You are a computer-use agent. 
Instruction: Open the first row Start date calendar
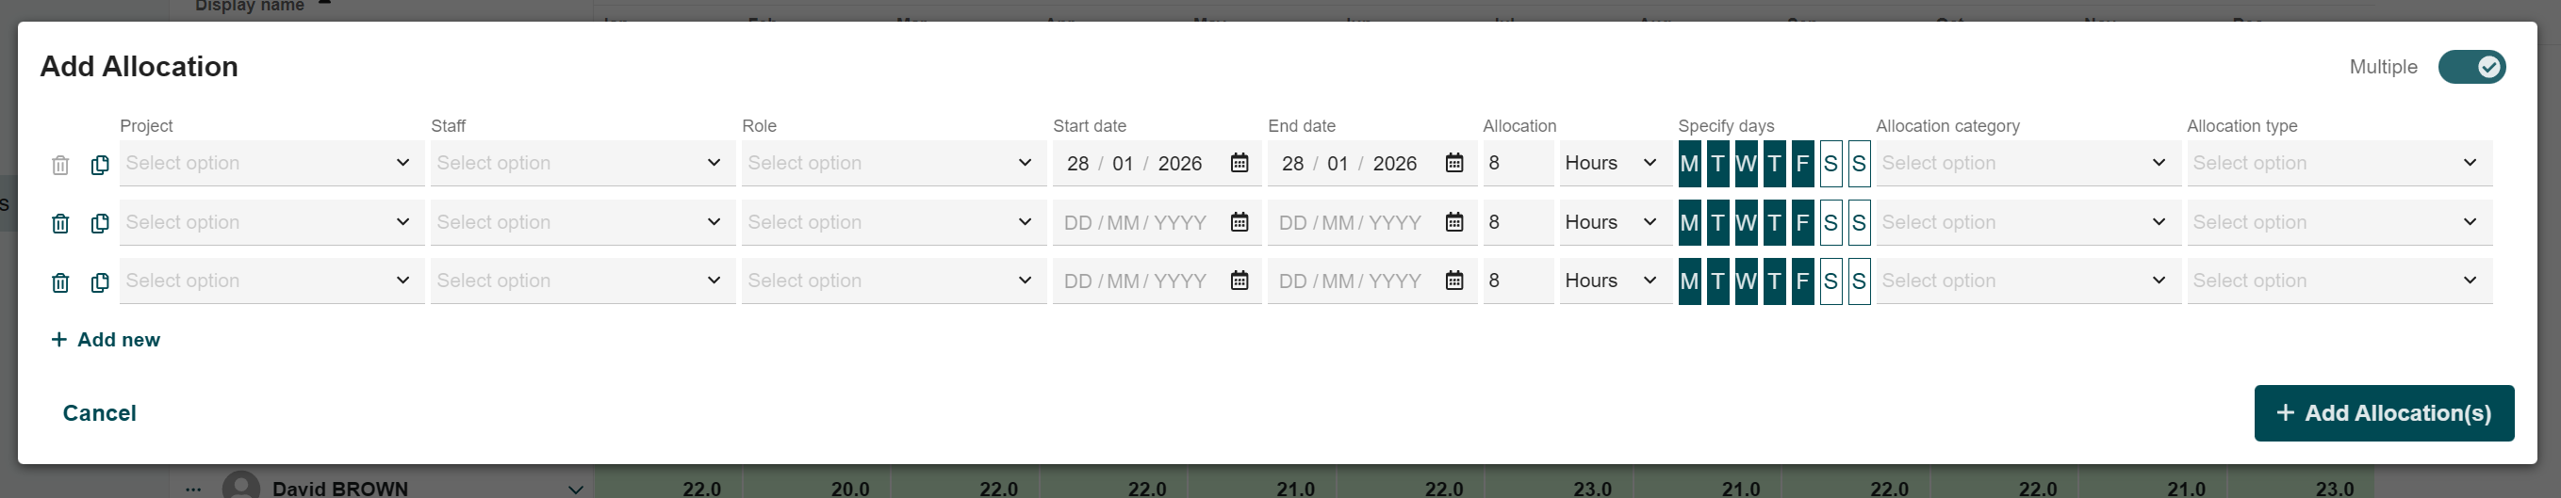pyautogui.click(x=1239, y=163)
